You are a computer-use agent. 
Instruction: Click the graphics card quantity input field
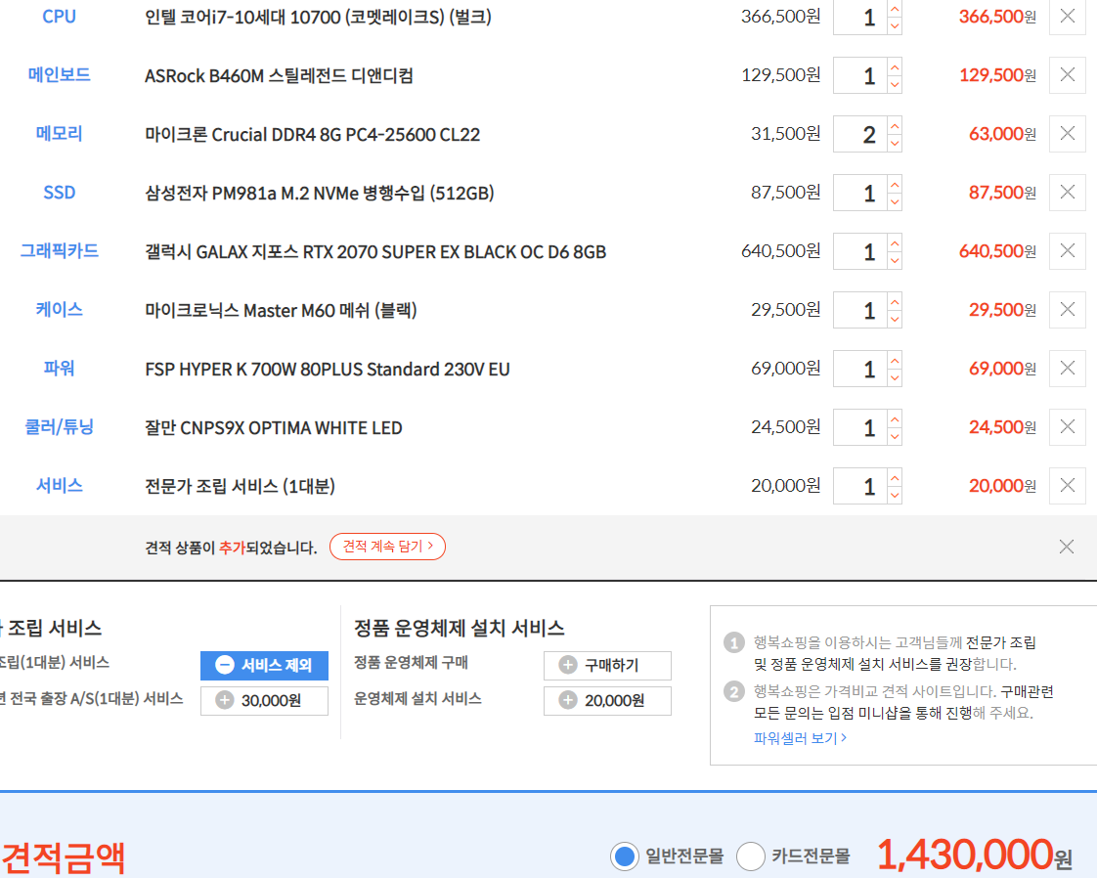tap(859, 251)
